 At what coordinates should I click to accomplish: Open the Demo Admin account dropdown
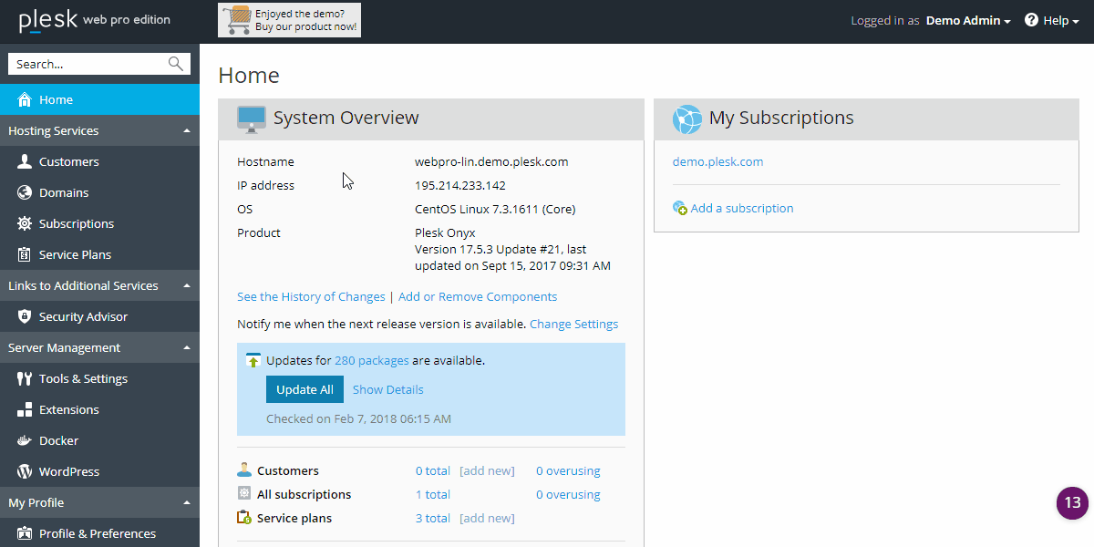[x=968, y=21]
